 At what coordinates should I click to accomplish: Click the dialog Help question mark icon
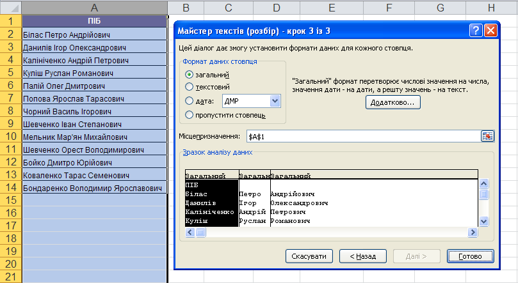tap(476, 31)
